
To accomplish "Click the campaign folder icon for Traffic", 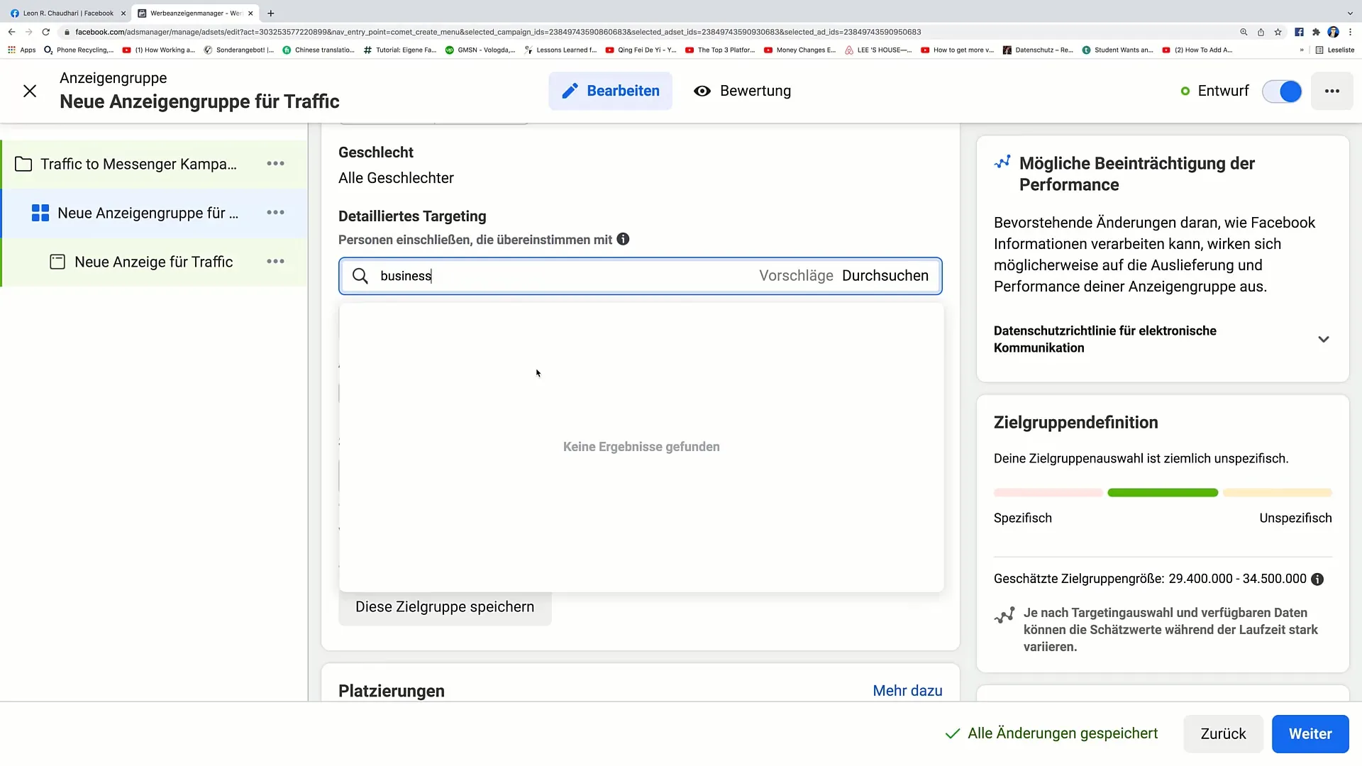I will pyautogui.click(x=23, y=164).
